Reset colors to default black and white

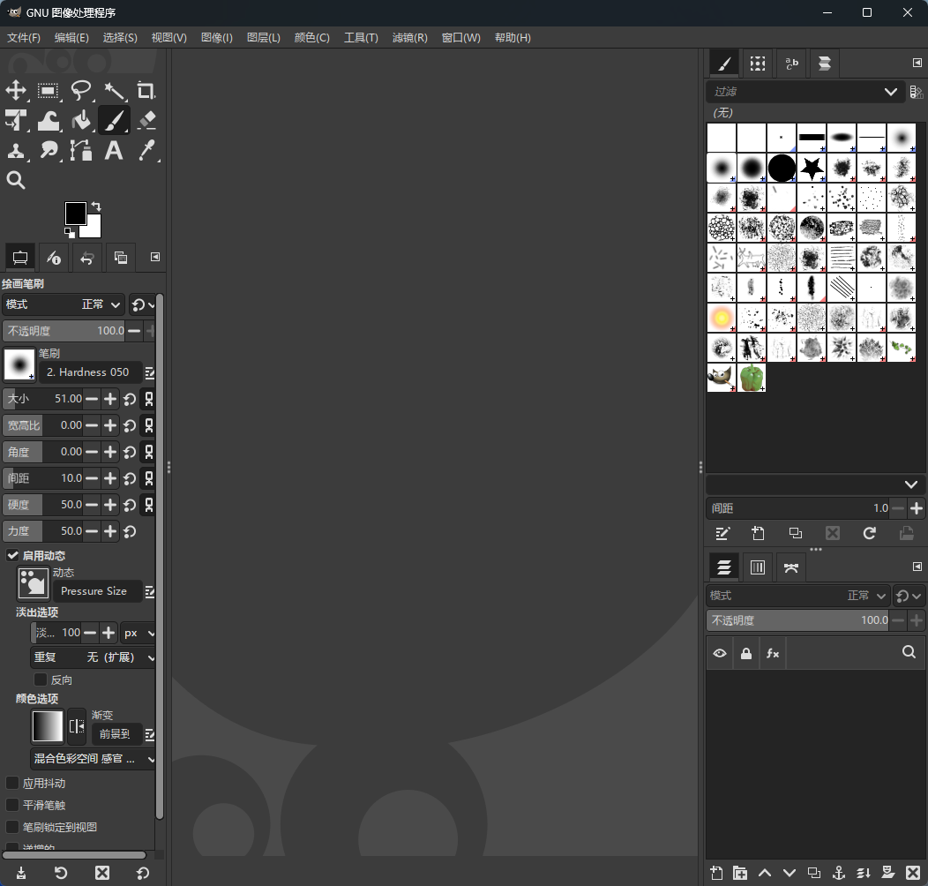pos(69,232)
